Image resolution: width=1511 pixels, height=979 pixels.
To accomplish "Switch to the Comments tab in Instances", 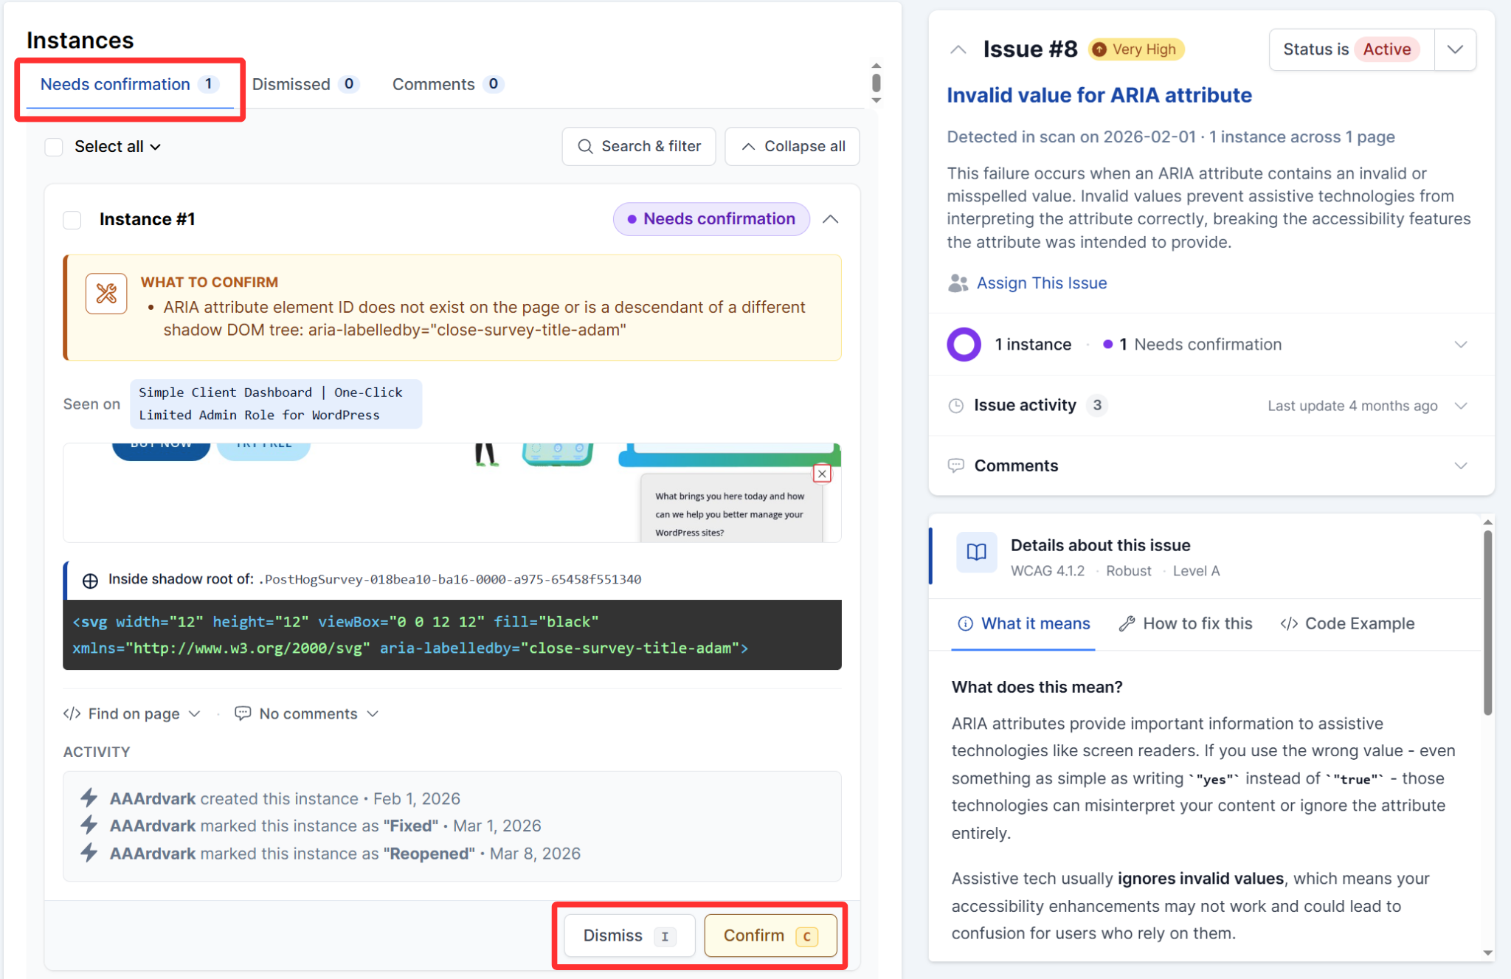I will (447, 84).
